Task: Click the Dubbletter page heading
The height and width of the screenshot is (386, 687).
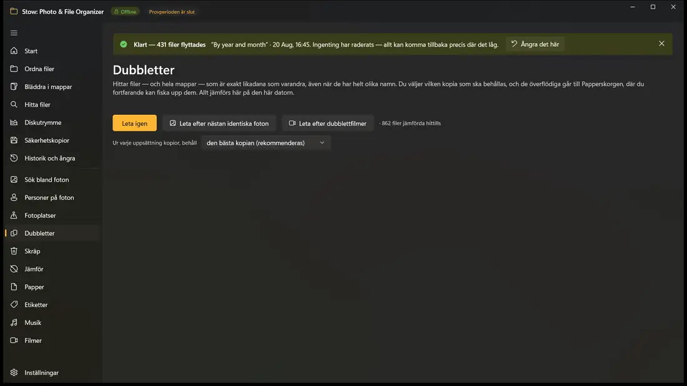Action: coord(144,70)
